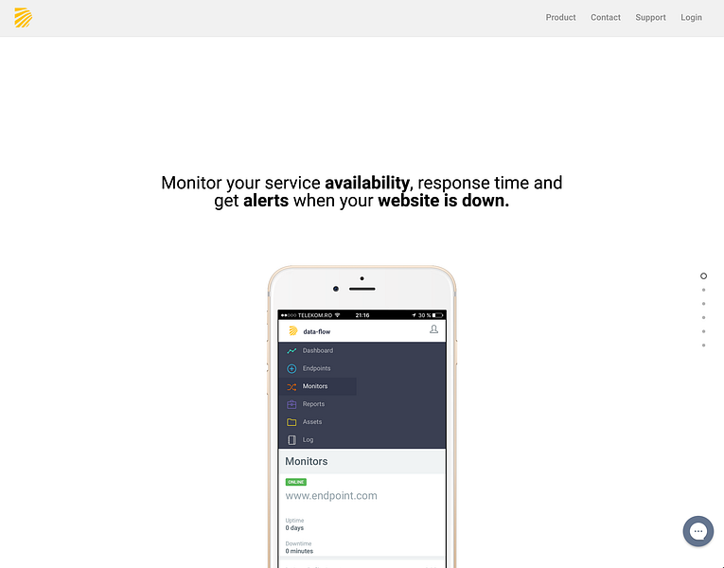Select Monitors label in phone menu

[315, 386]
